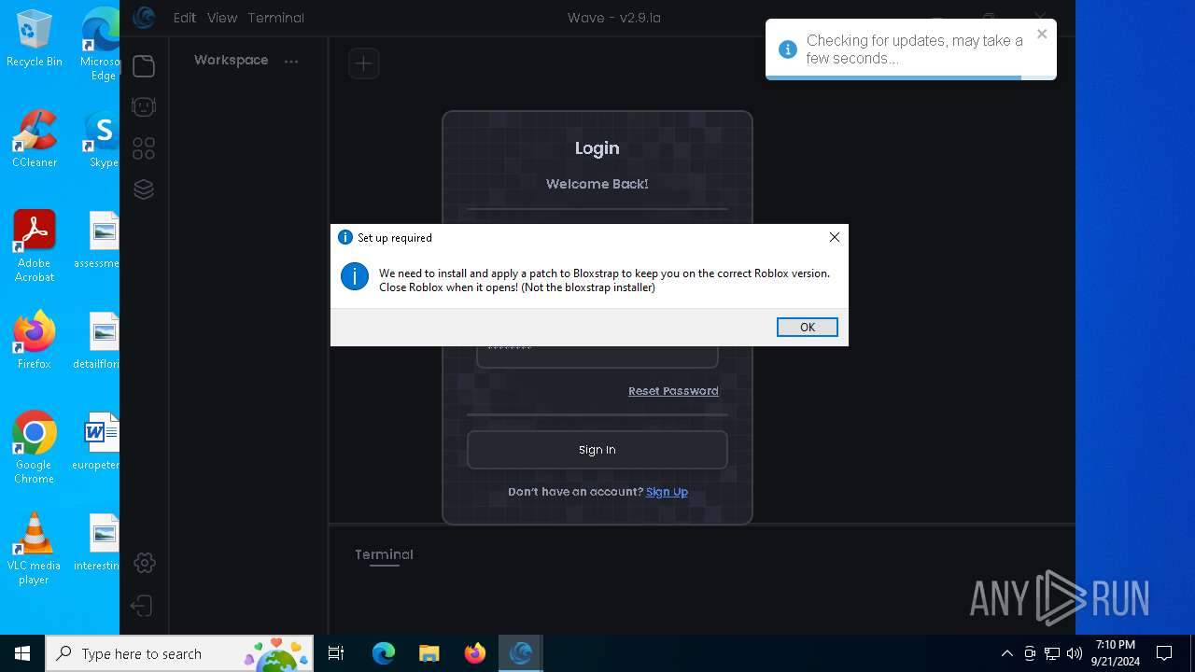Follow the Sign Up link
Screen dimensions: 1195x672
(667, 492)
